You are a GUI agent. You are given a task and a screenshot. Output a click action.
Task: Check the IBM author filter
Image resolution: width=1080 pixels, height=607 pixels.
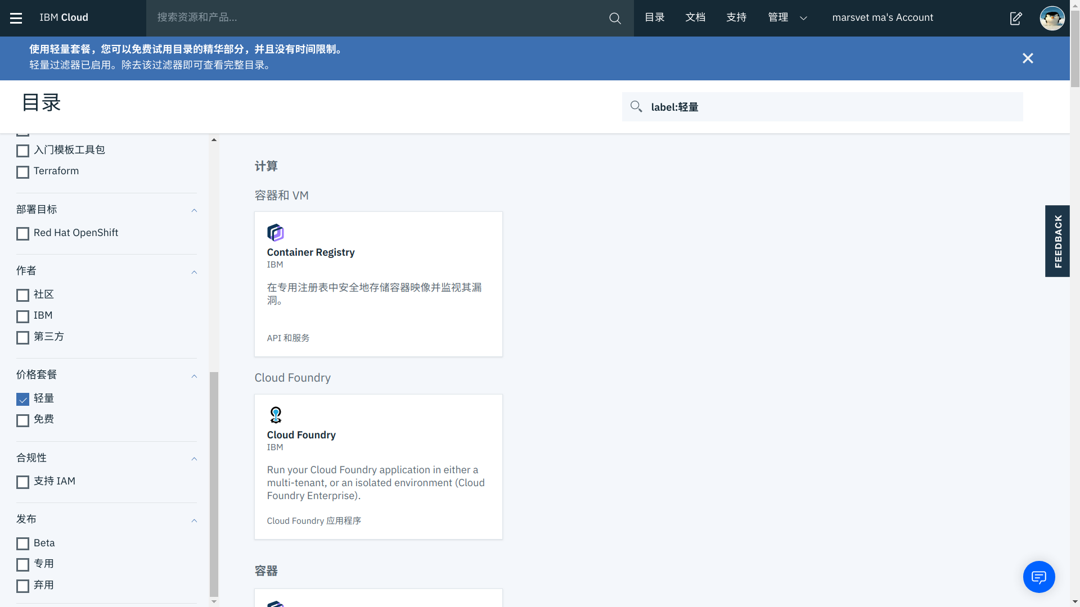[x=22, y=316]
